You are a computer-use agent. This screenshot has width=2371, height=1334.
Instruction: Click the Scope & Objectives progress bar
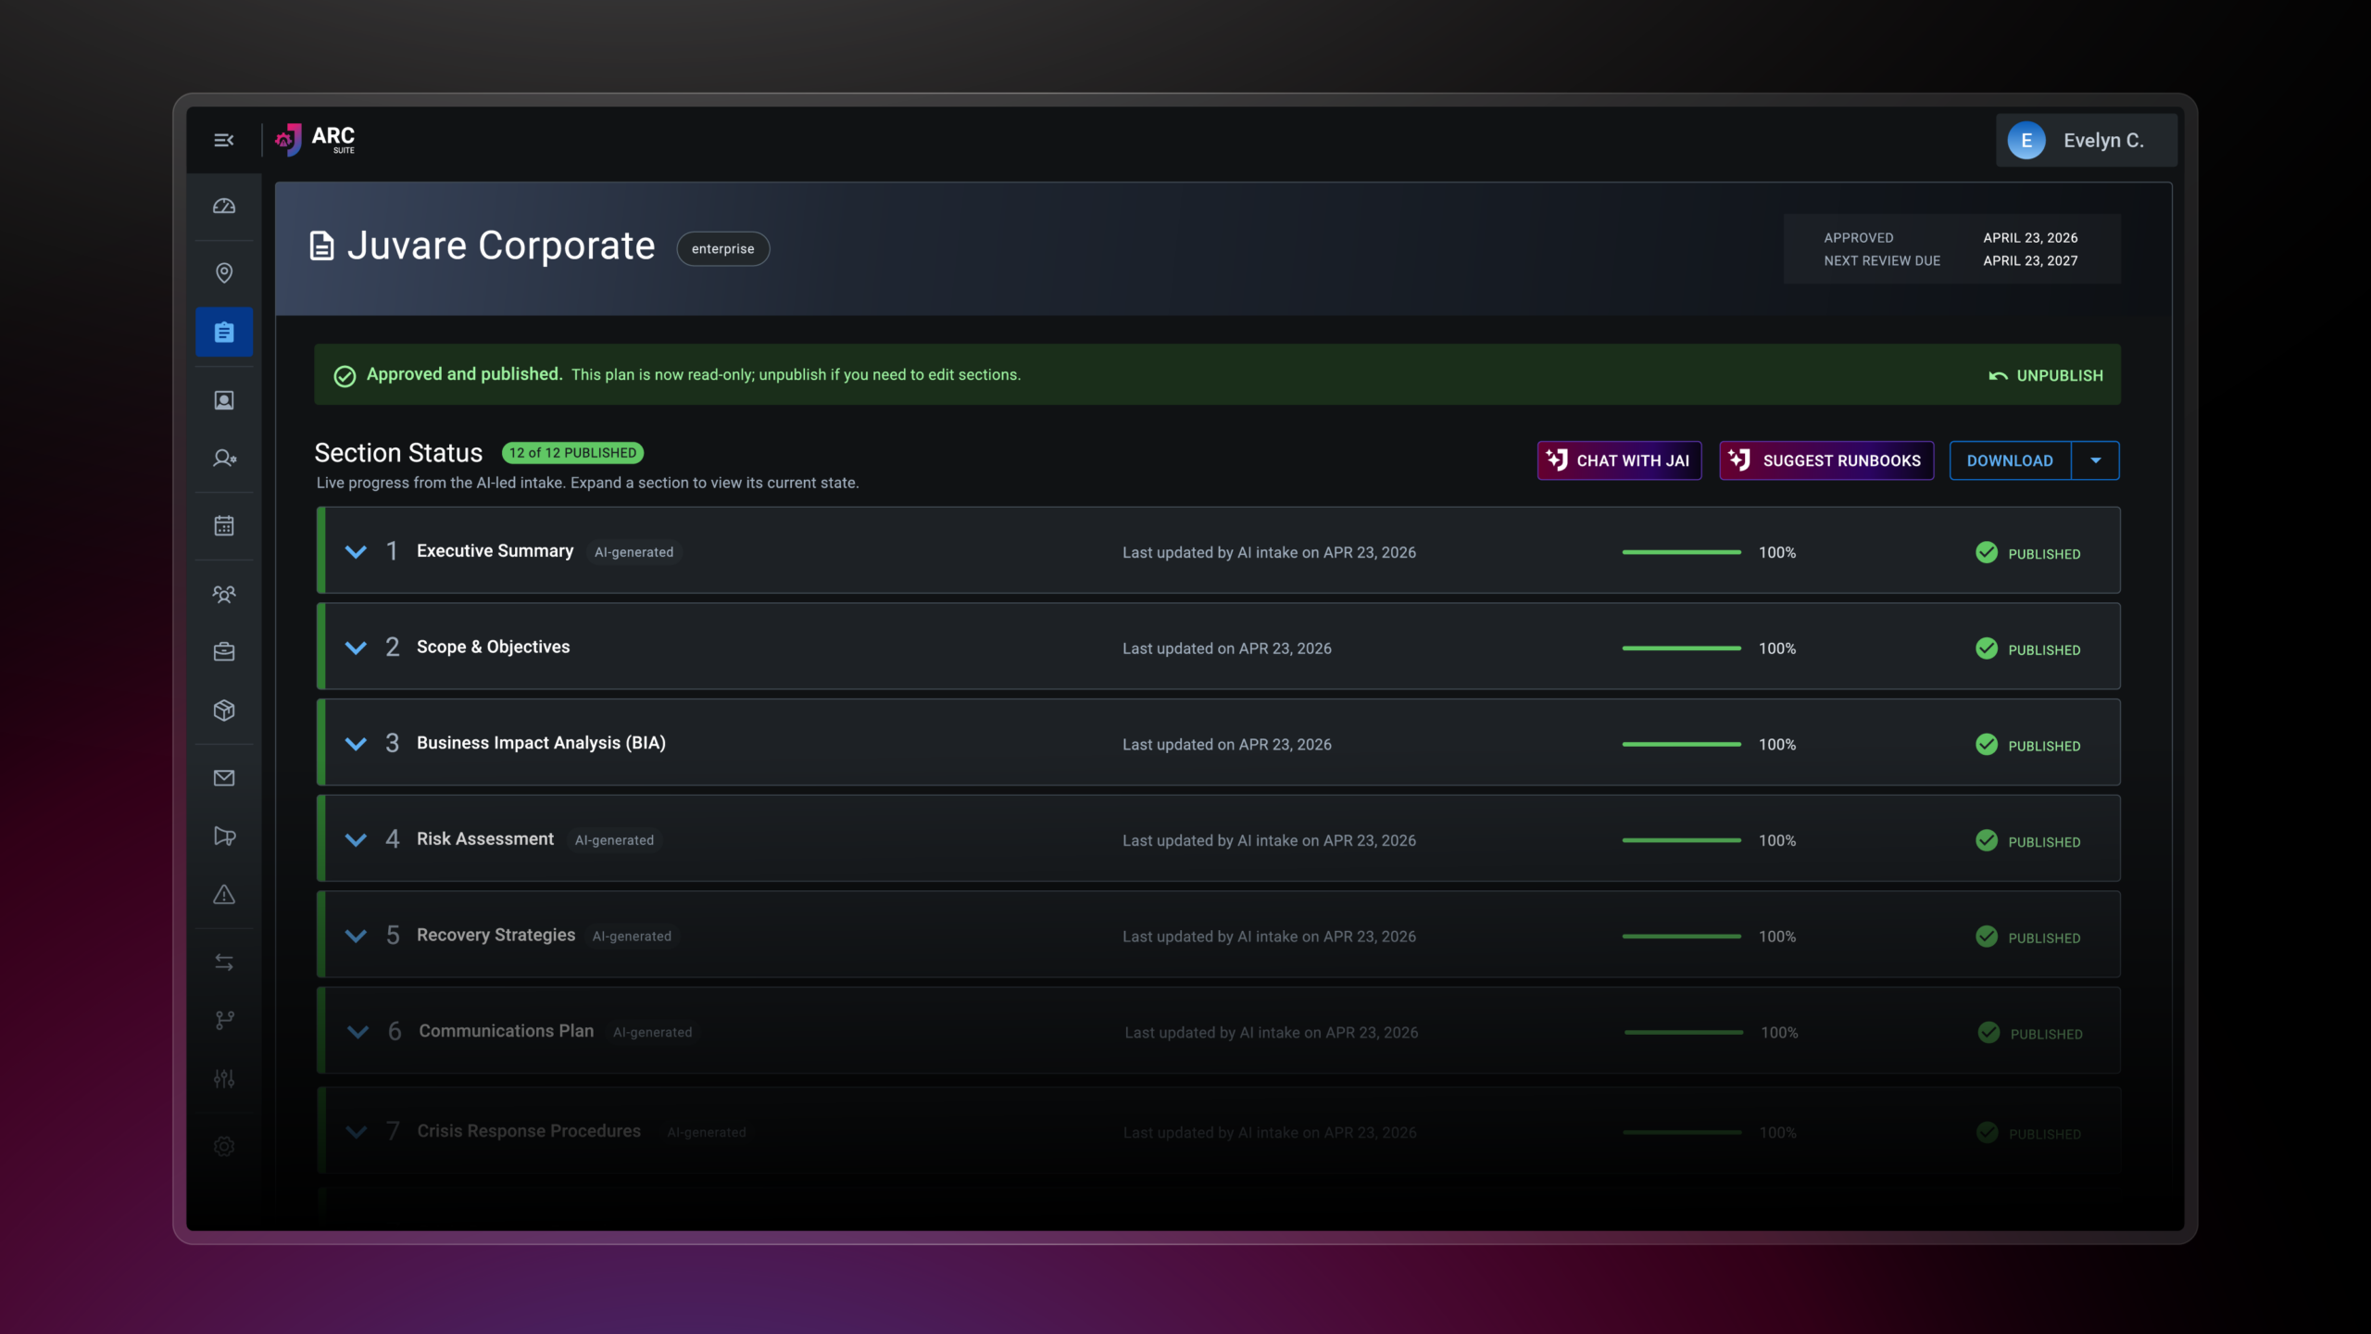[1681, 648]
